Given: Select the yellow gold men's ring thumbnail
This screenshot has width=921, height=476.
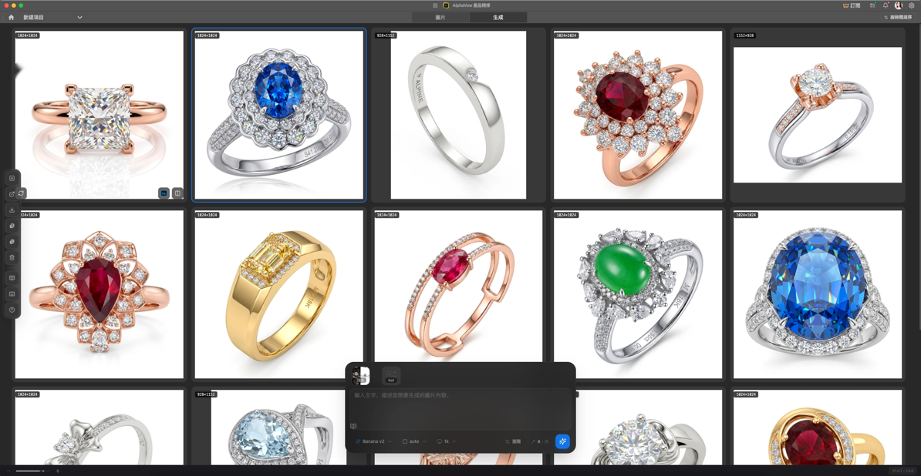Looking at the screenshot, I should pos(279,294).
